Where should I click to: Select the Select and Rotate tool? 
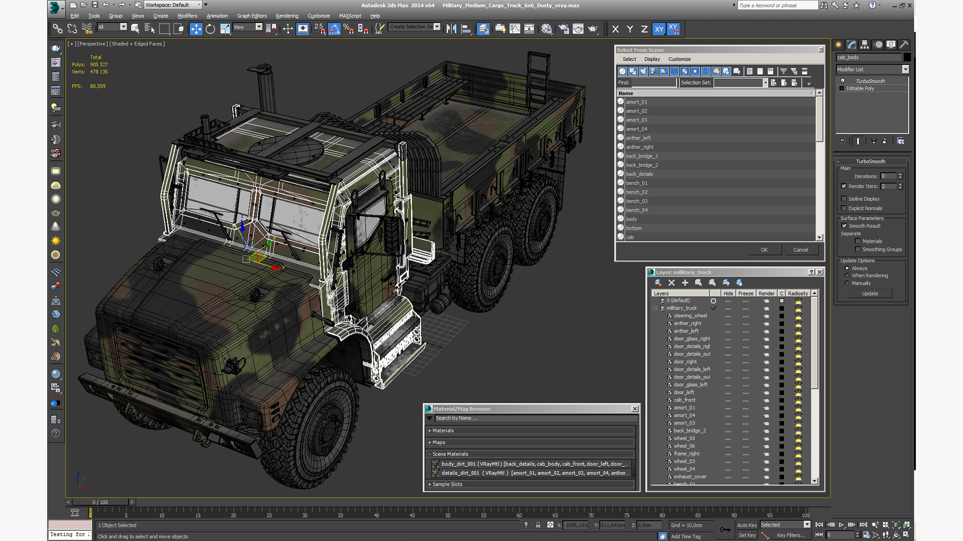(x=210, y=29)
